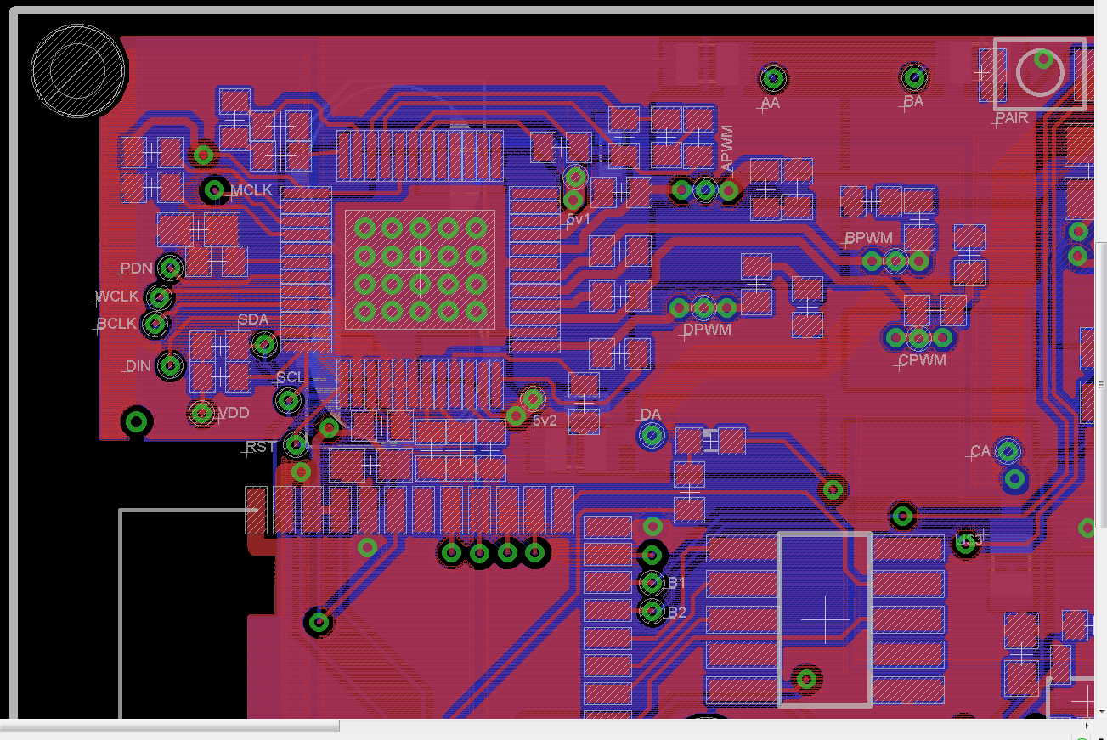Select the CPWM label text

tap(922, 360)
